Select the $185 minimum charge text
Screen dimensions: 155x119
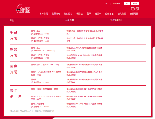[84, 57]
